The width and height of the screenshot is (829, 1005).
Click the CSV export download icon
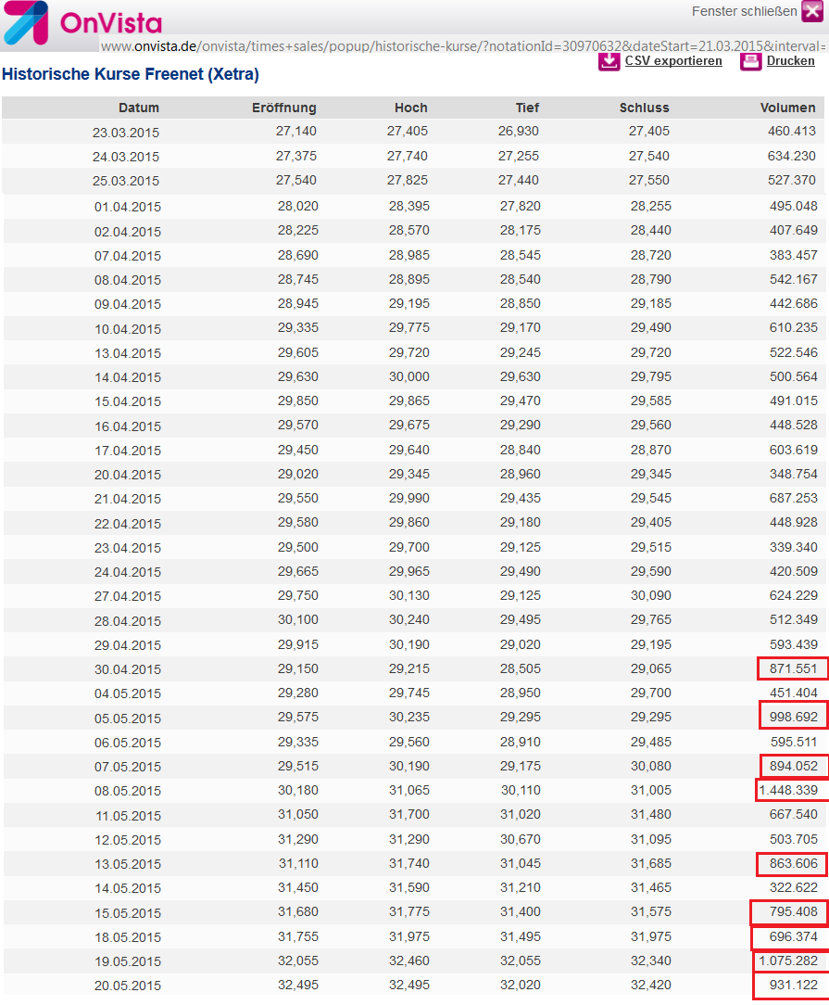pos(609,60)
